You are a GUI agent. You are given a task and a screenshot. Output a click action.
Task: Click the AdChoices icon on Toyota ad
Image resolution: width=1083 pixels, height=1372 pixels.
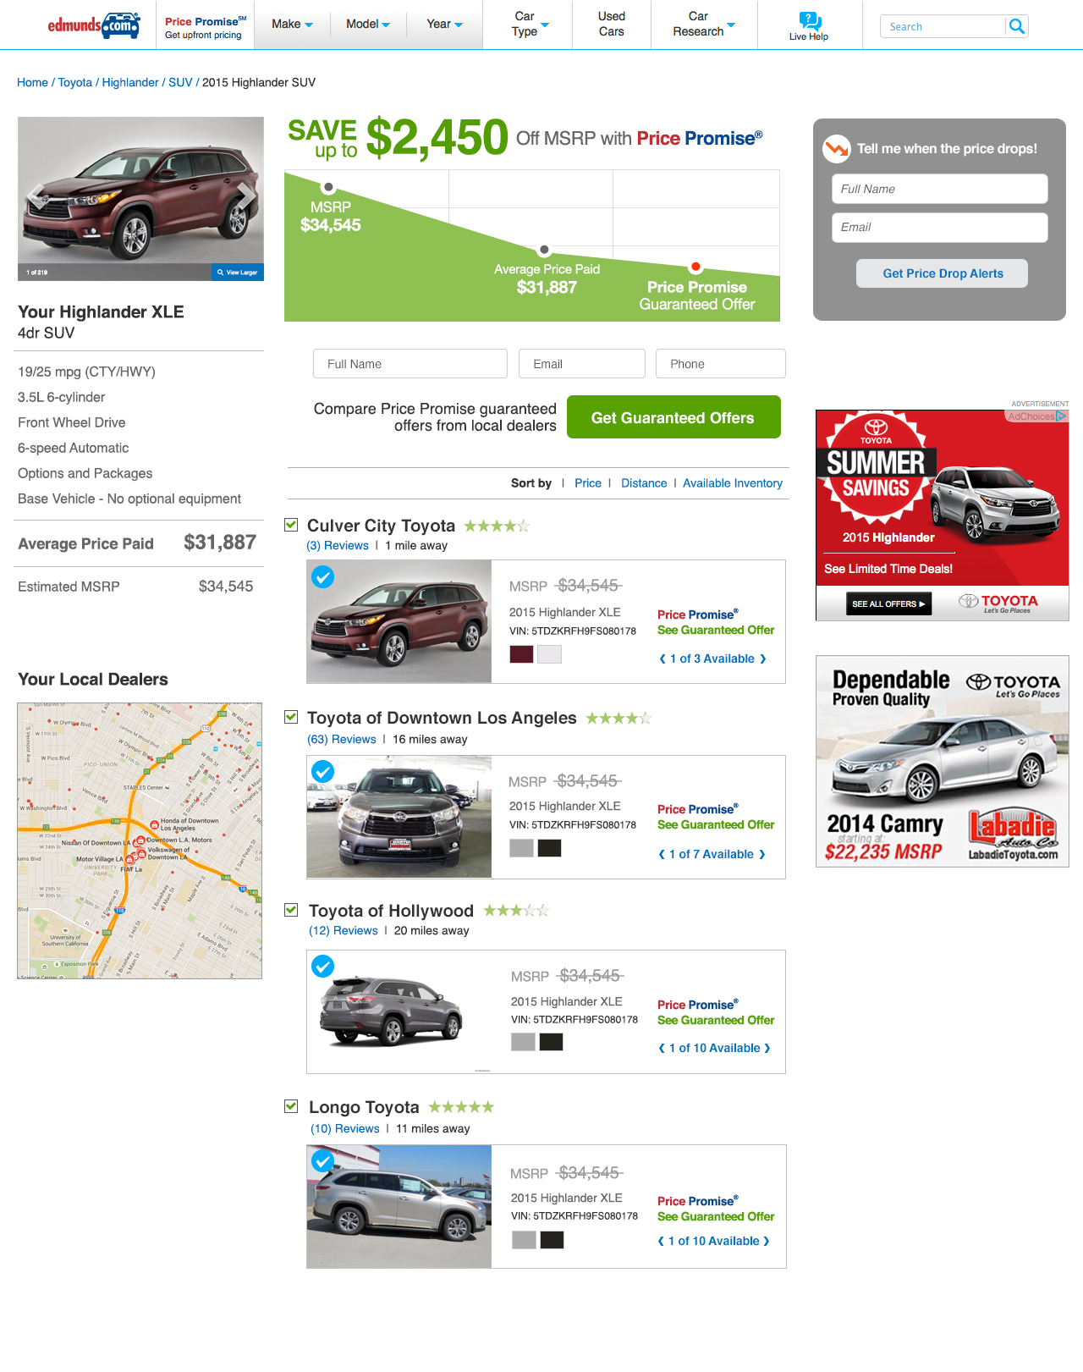1060,416
